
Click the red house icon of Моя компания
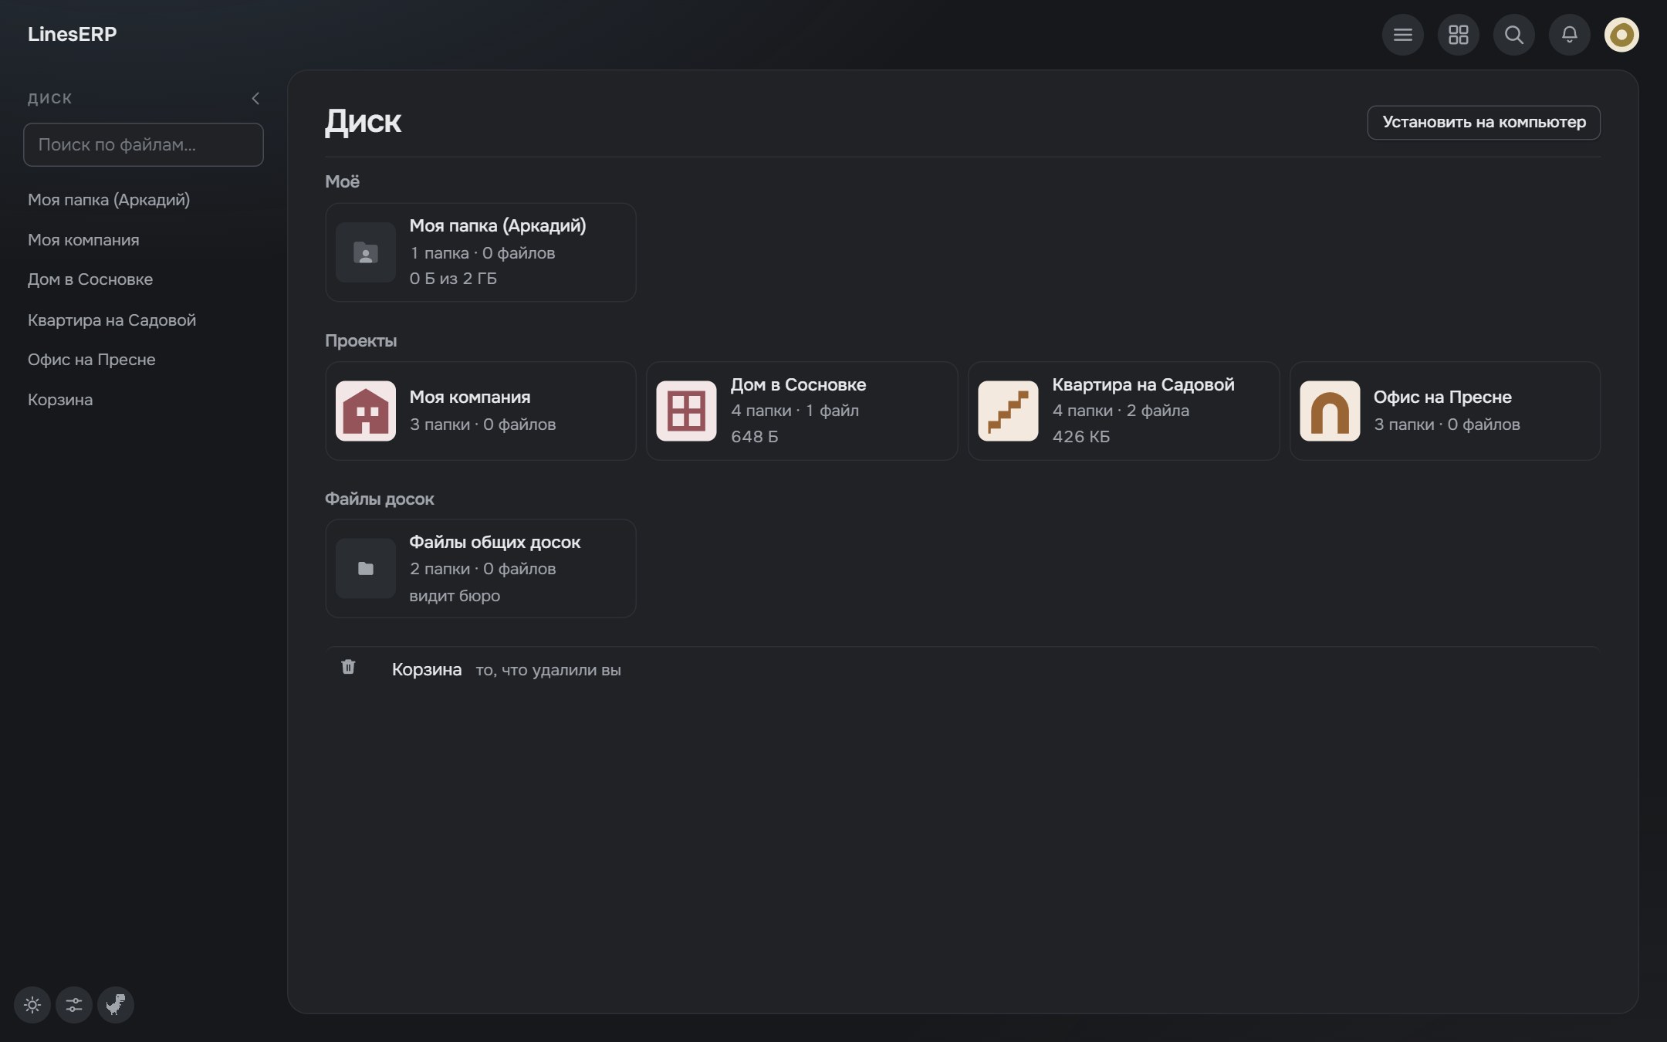point(366,411)
